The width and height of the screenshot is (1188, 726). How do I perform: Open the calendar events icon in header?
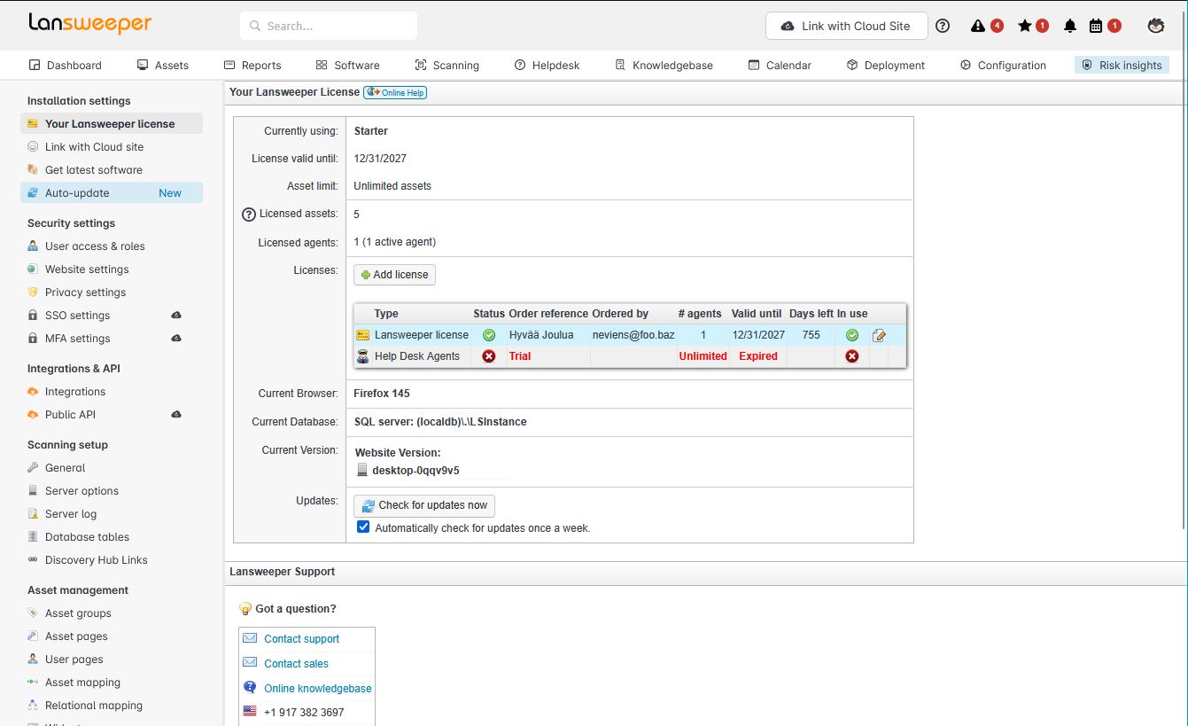coord(1096,26)
